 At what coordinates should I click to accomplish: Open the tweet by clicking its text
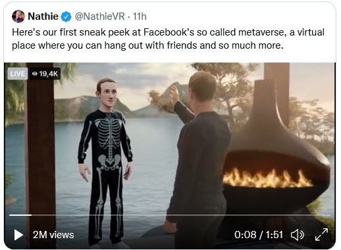click(168, 39)
